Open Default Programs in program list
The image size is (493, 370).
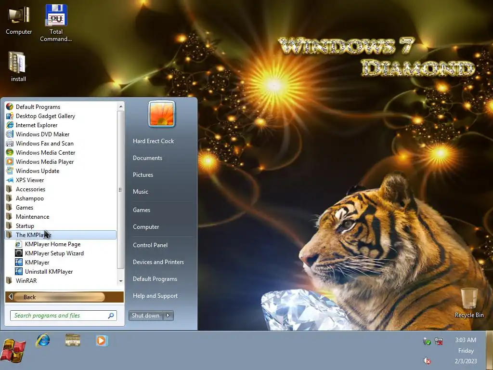[x=61, y=107]
